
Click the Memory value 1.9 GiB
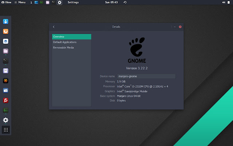tap(121, 81)
